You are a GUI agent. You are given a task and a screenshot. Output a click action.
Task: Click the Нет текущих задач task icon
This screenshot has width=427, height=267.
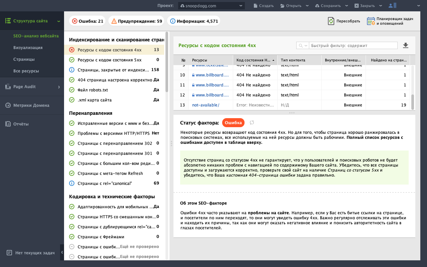point(9,253)
